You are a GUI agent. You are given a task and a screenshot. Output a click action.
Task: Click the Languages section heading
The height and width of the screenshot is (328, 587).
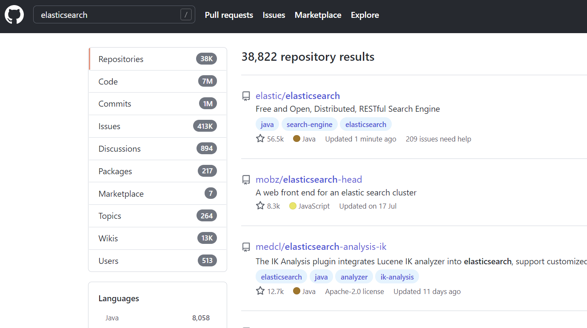pos(119,298)
